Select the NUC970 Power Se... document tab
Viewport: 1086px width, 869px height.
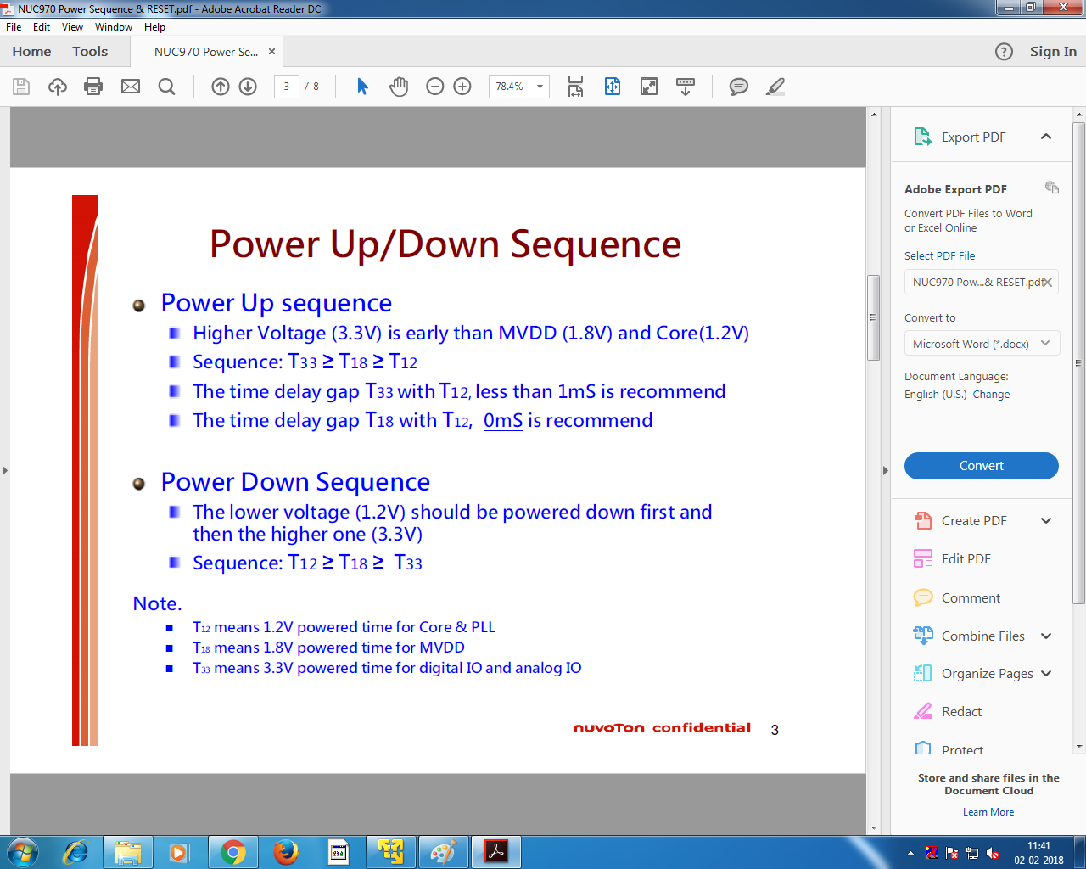click(x=206, y=52)
